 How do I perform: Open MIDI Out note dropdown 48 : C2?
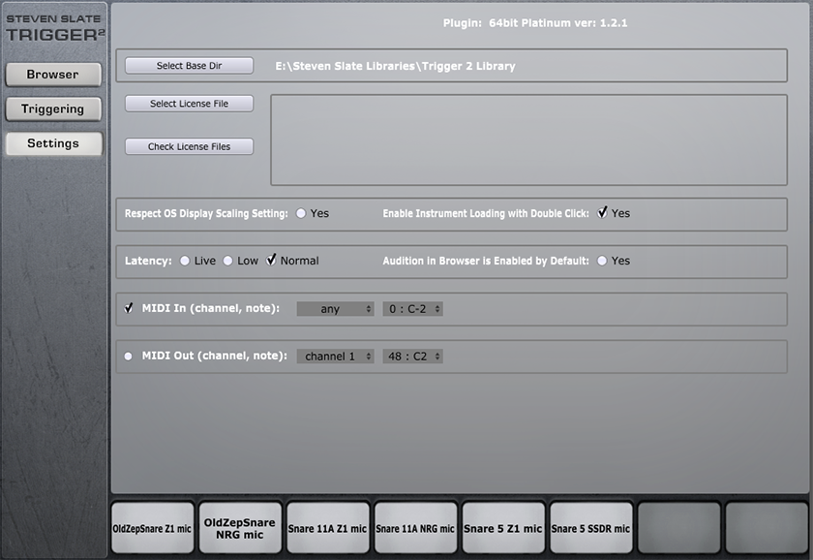point(412,357)
